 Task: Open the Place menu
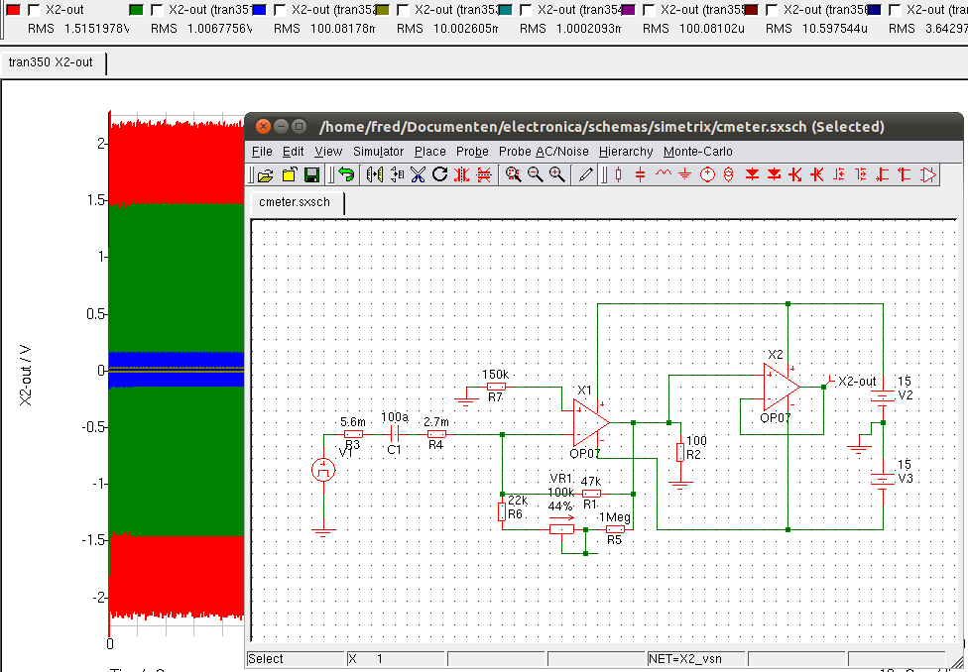click(x=430, y=152)
